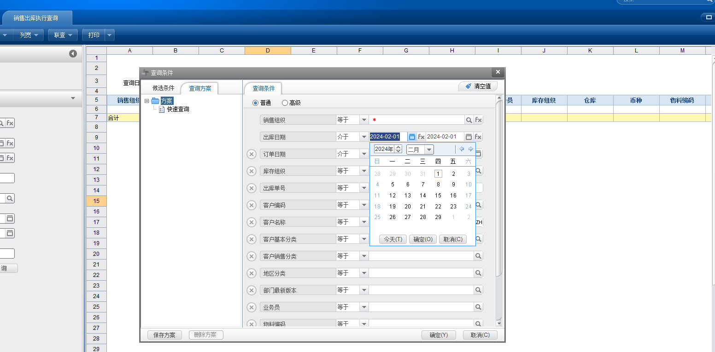Image resolution: width=715 pixels, height=352 pixels.
Task: Click the 今天(T) button in calendar
Action: tap(393, 239)
